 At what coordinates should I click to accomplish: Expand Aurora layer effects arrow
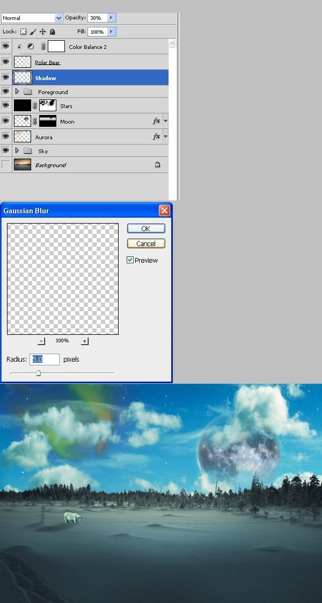165,136
